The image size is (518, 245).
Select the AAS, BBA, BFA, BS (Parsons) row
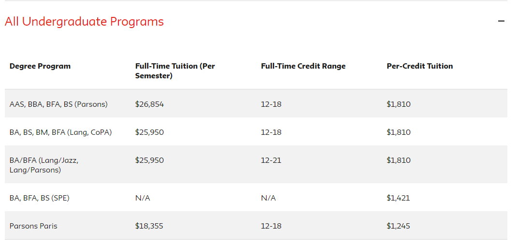pyautogui.click(x=256, y=104)
